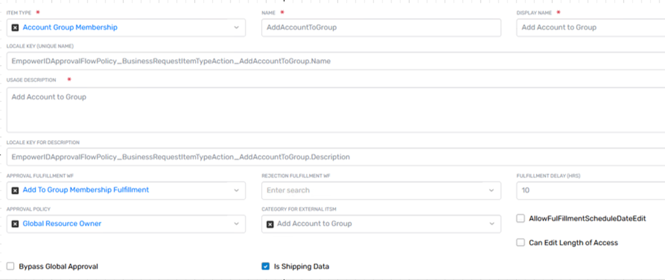Click inside the Usage Description text area
This screenshot has width=665, height=280.
pyautogui.click(x=336, y=110)
